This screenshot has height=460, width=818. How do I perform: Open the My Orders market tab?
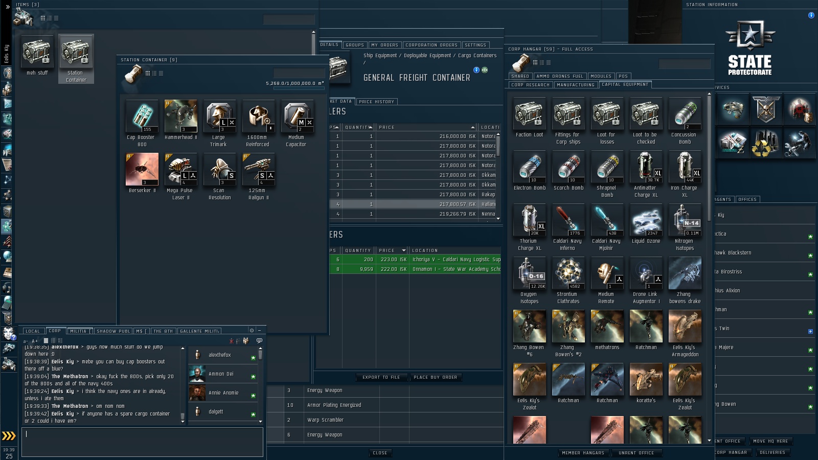(x=384, y=45)
